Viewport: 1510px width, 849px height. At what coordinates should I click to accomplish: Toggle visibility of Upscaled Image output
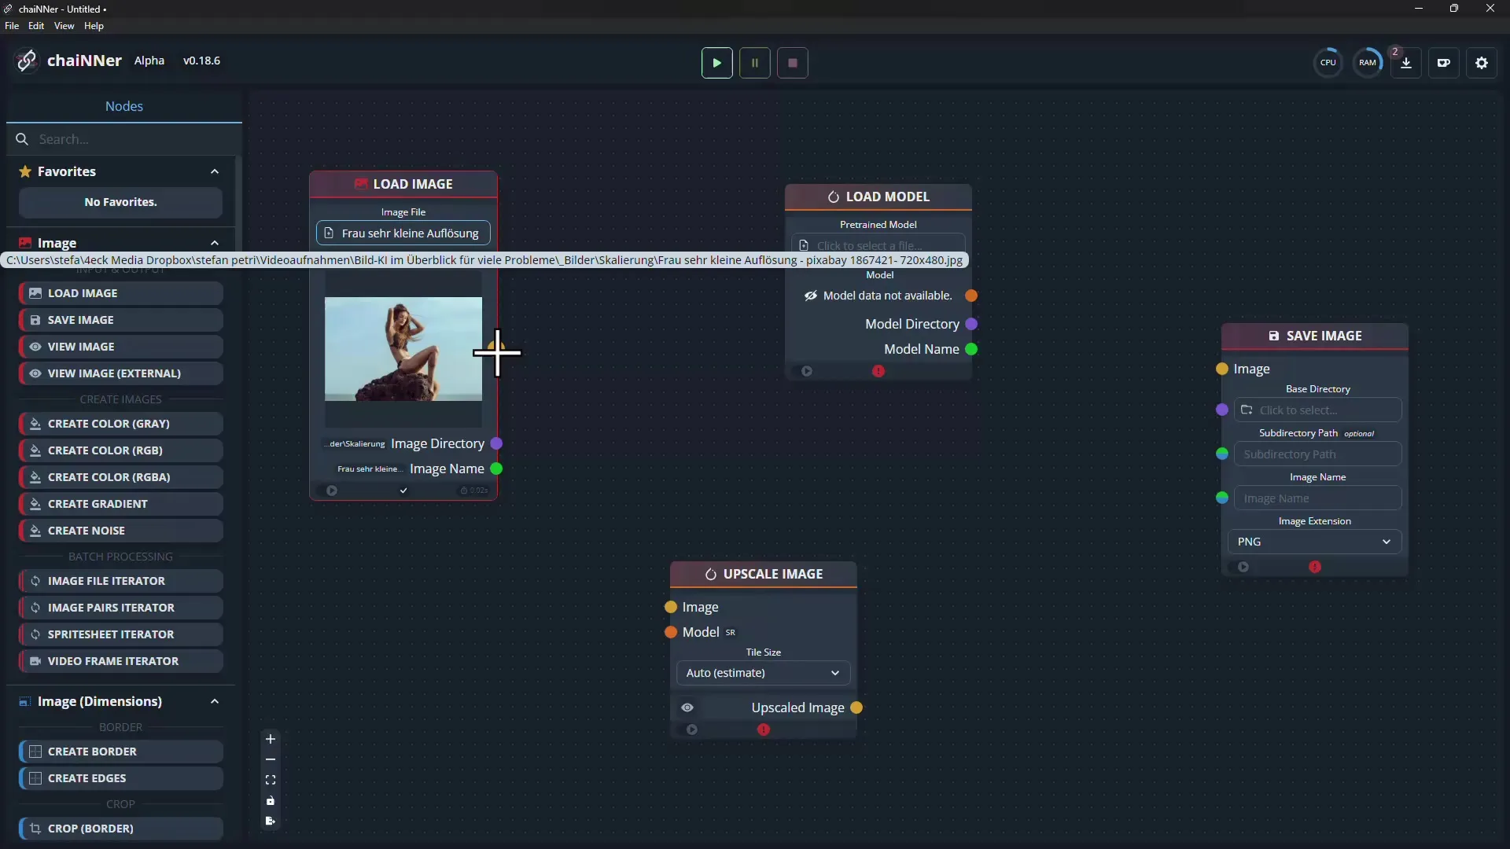coord(686,706)
